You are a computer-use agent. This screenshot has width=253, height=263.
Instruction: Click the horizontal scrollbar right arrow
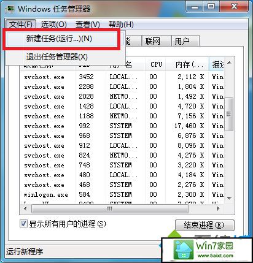219,208
